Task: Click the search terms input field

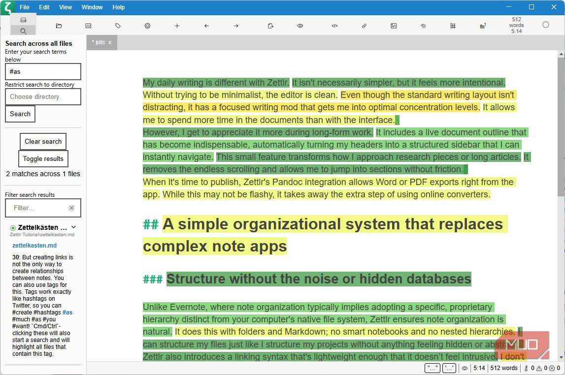Action: [x=43, y=72]
